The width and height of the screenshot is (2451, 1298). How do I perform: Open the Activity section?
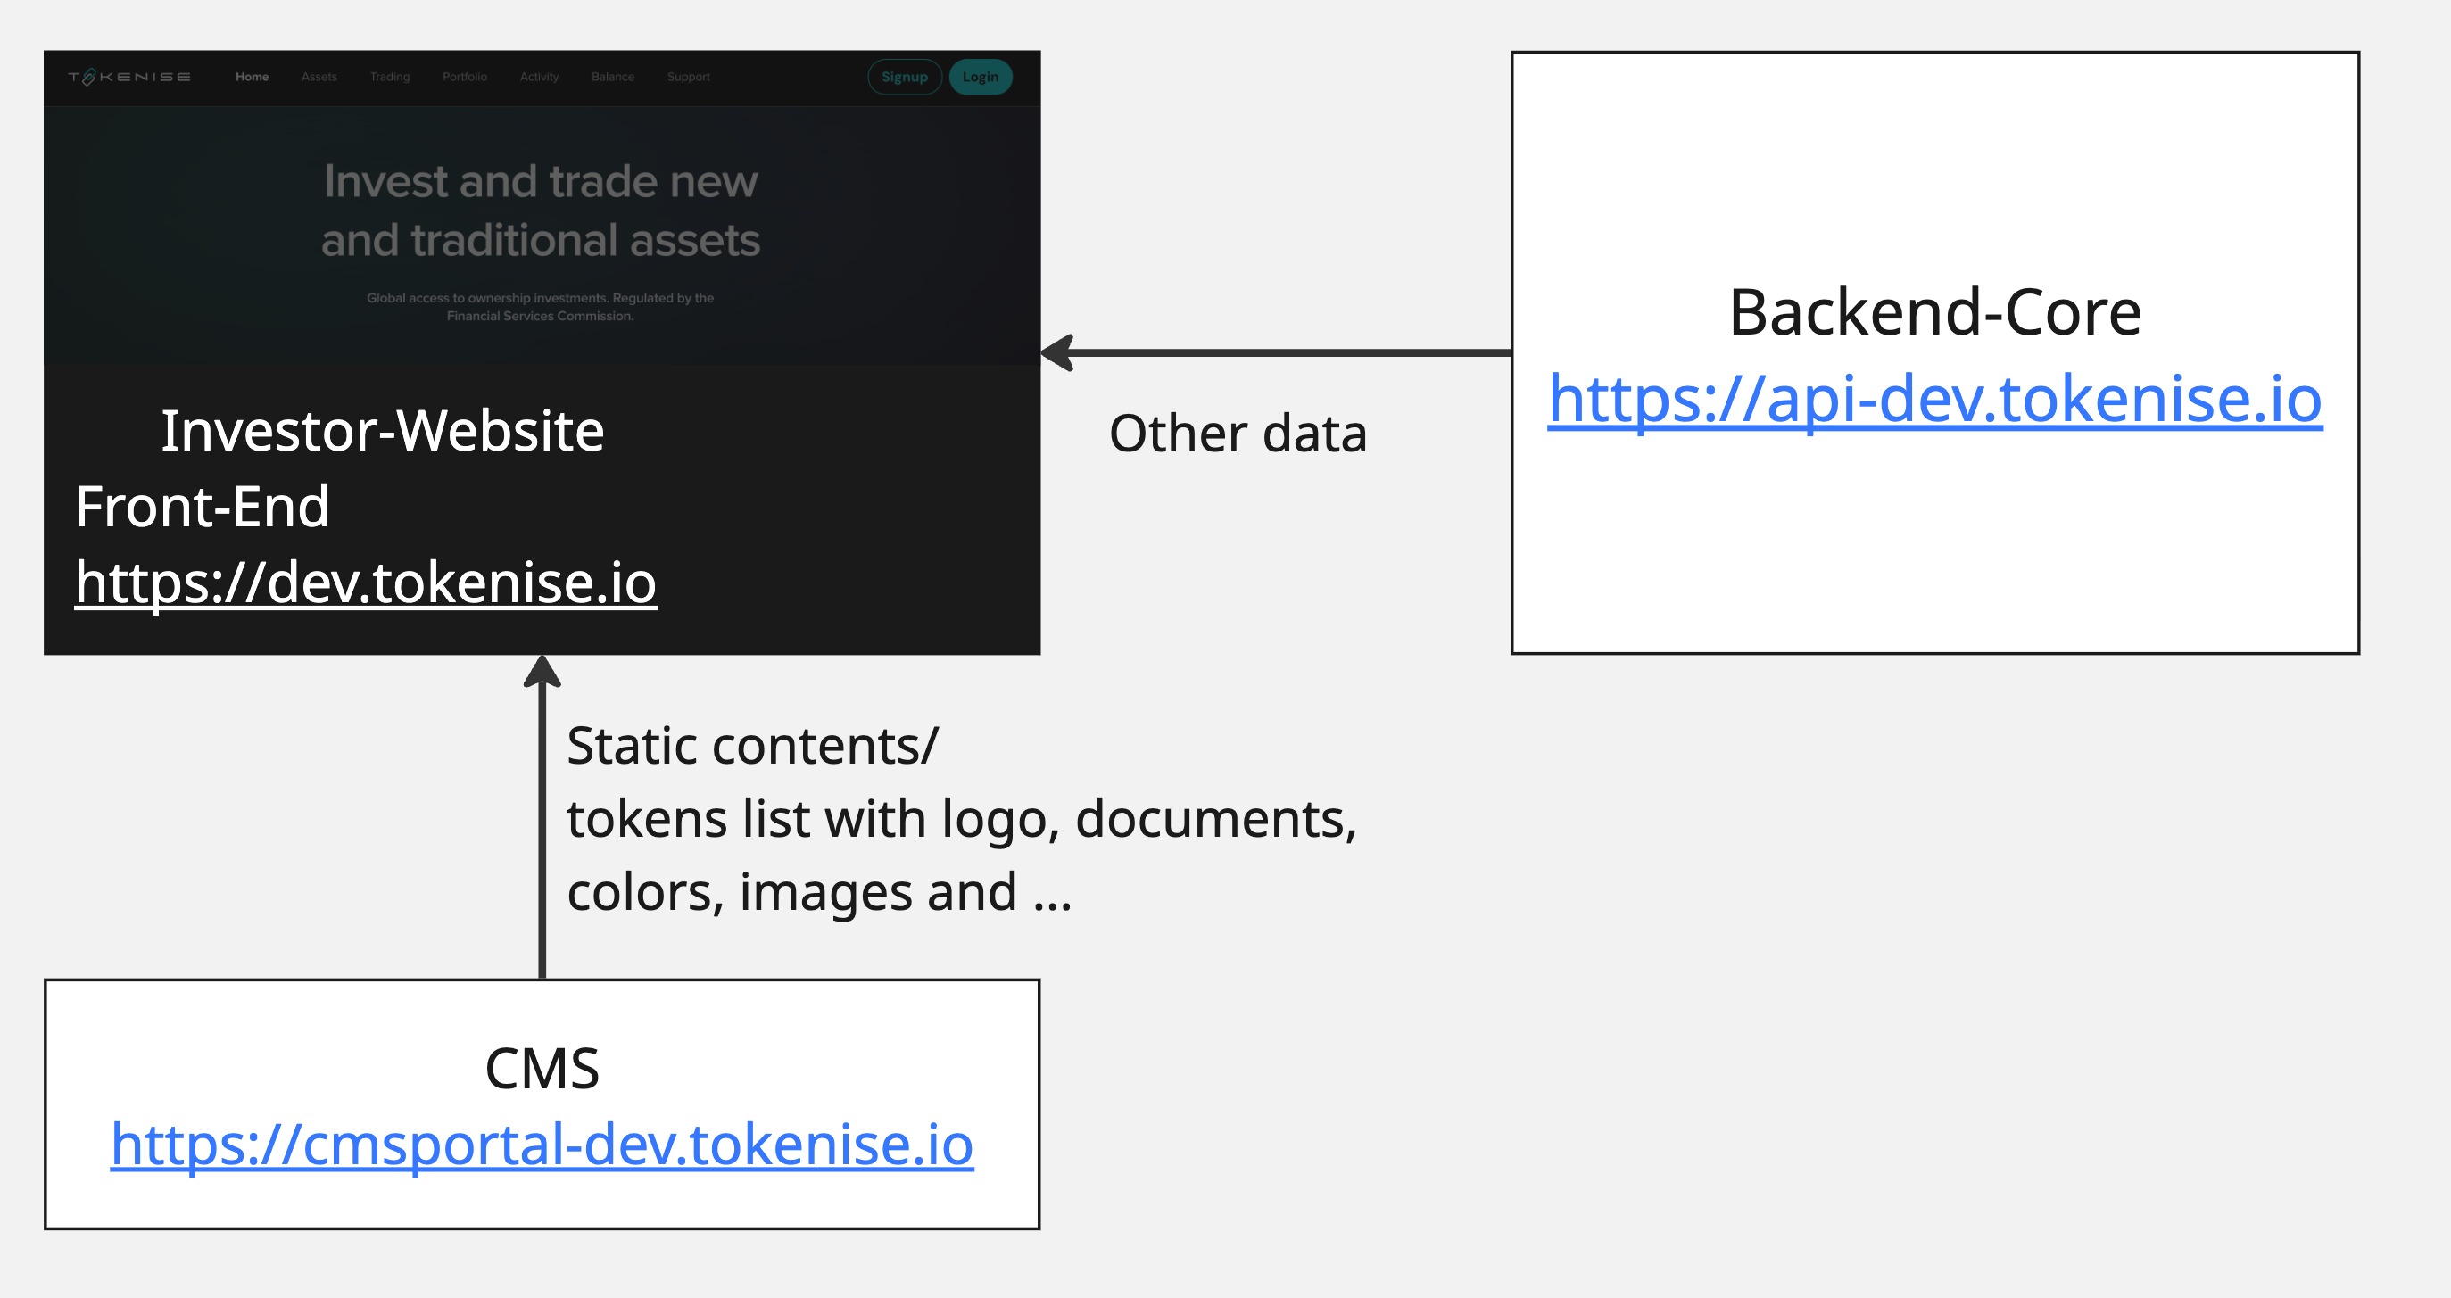click(x=539, y=76)
